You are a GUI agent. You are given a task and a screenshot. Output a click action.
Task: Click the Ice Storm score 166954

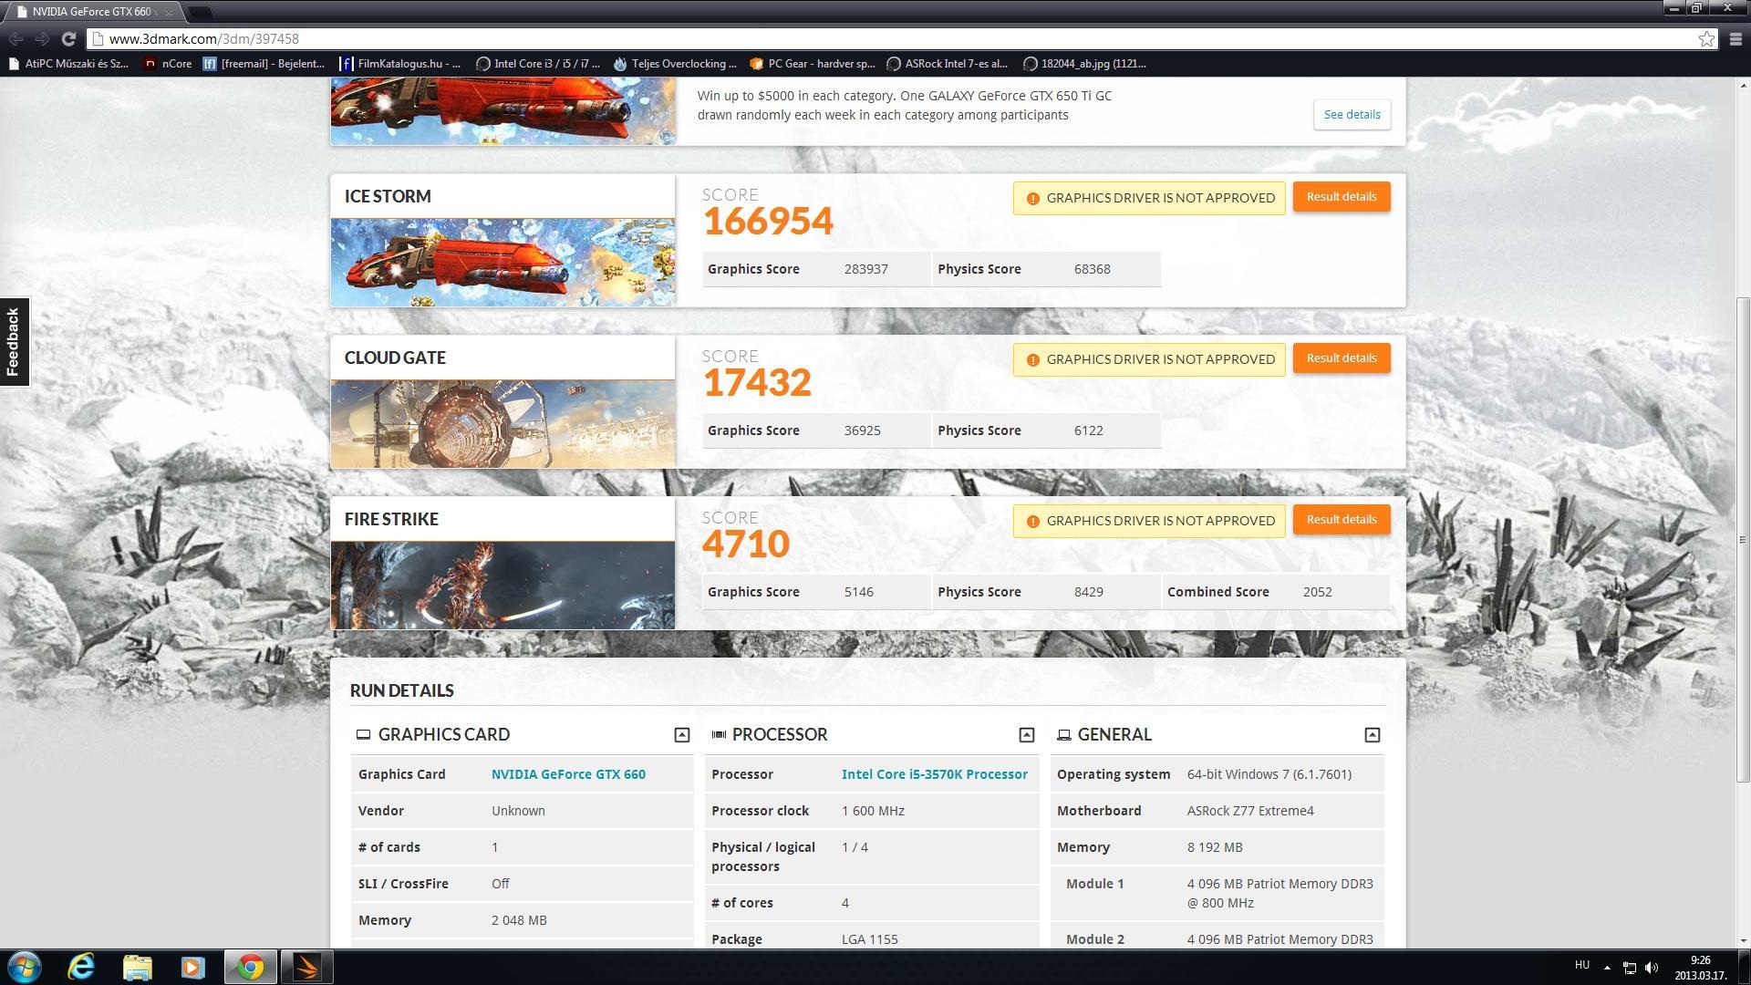click(x=768, y=222)
